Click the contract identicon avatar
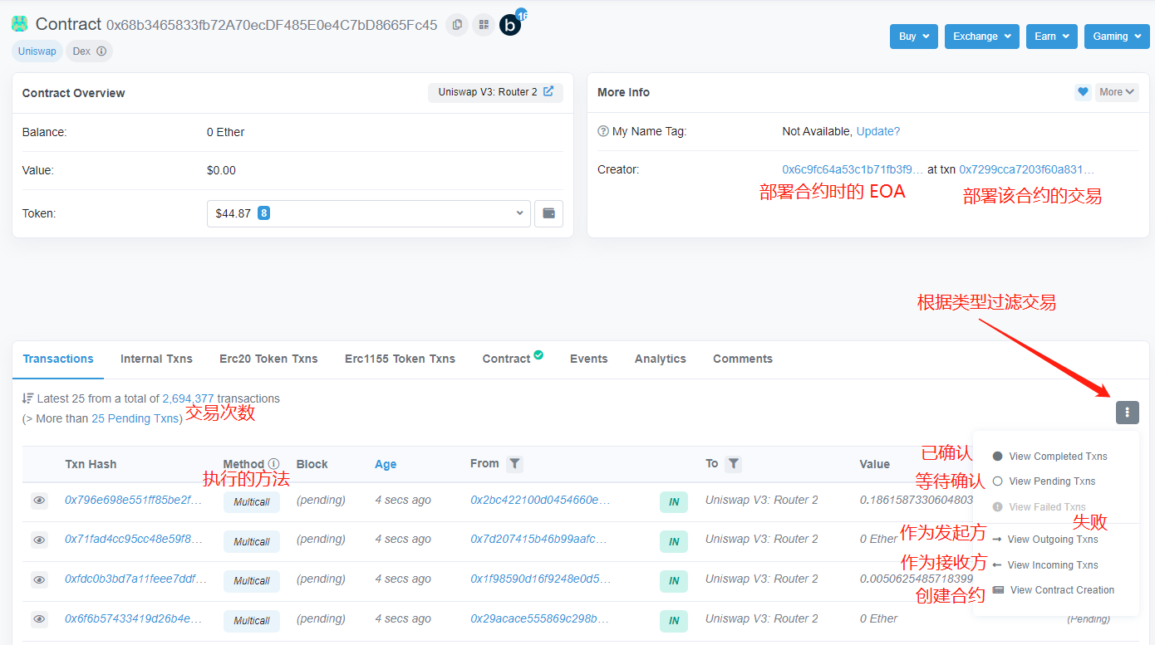The image size is (1155, 645). 19,24
